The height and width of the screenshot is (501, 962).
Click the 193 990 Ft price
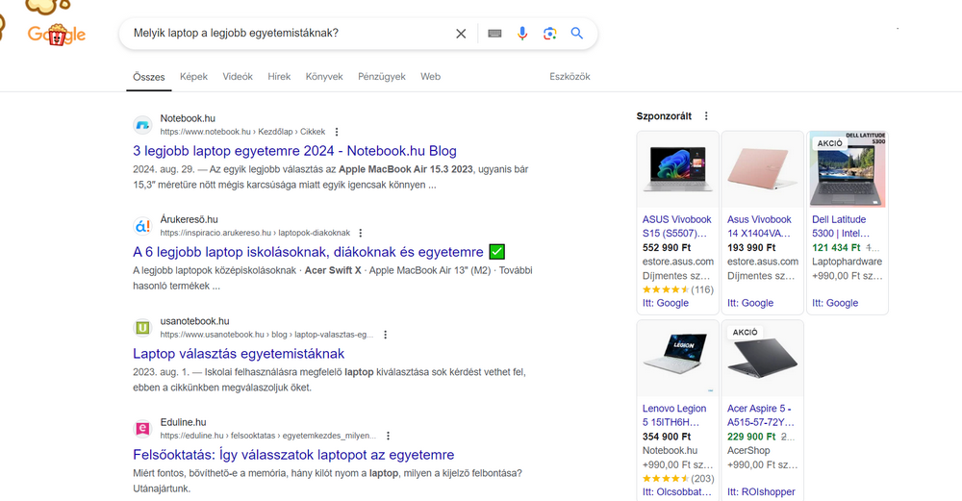point(751,248)
